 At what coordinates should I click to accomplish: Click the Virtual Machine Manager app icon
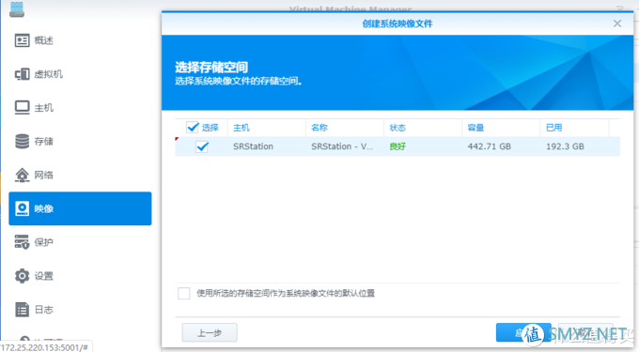[x=17, y=9]
